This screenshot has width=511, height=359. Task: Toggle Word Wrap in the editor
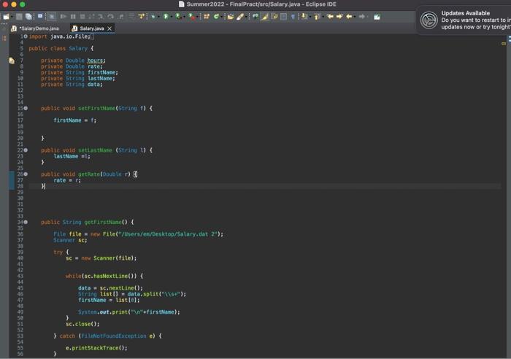(x=274, y=16)
